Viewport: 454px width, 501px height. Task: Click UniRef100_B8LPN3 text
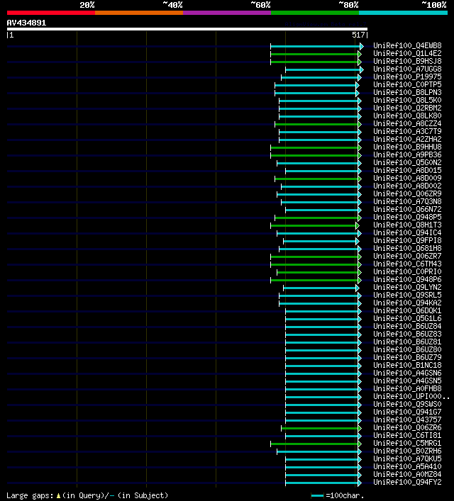coord(407,92)
